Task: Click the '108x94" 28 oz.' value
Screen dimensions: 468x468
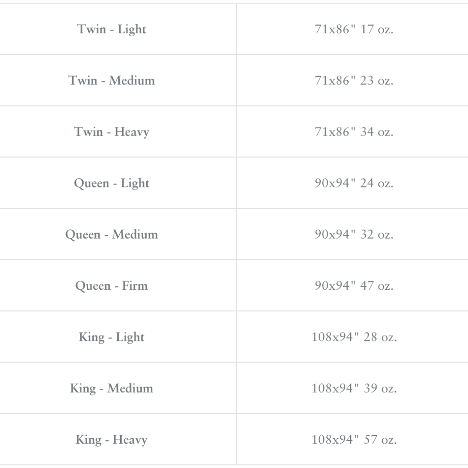Action: pos(354,337)
